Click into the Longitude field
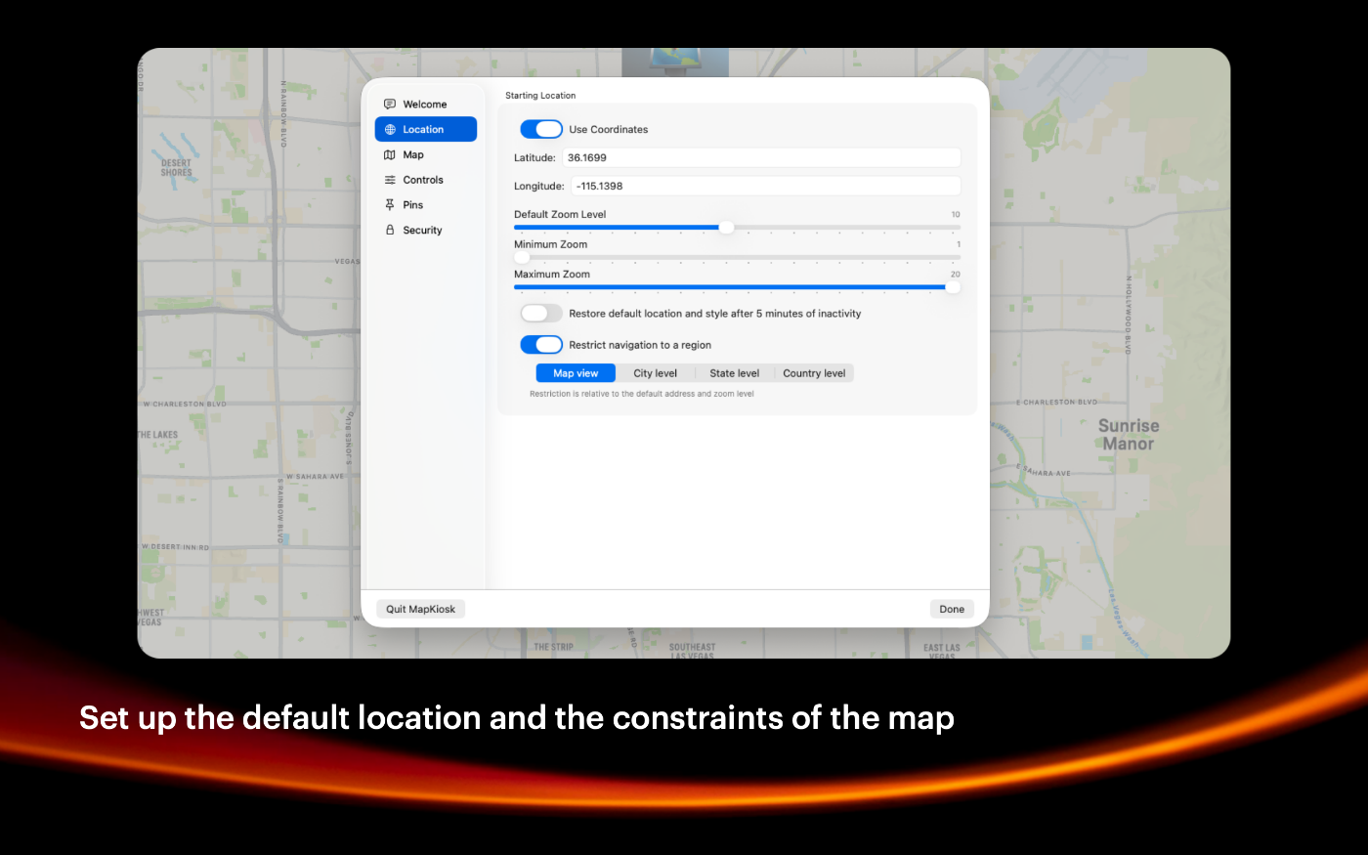The width and height of the screenshot is (1368, 855). (x=765, y=186)
